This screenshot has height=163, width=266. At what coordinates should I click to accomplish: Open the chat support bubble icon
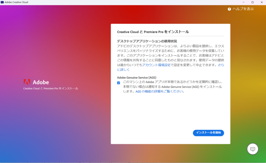point(252,149)
